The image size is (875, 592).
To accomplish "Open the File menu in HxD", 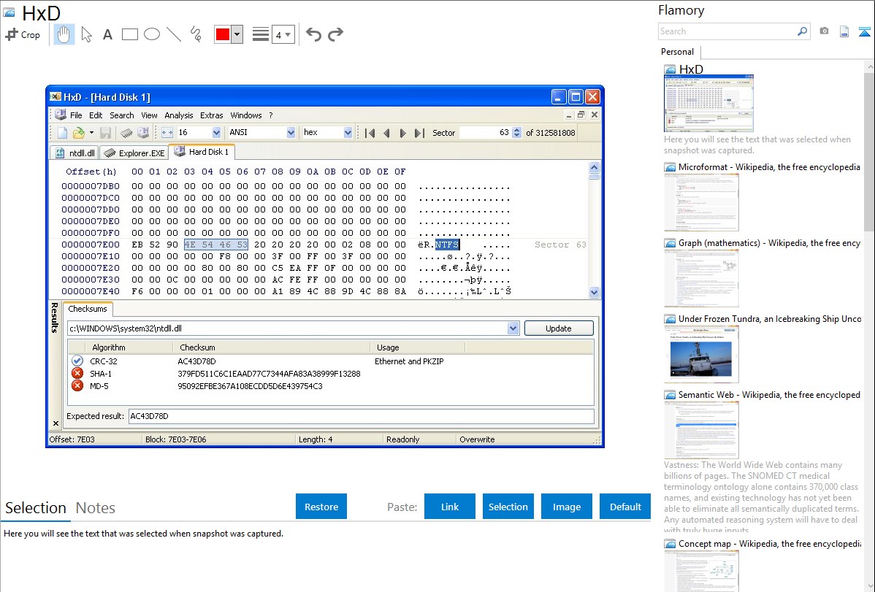I will coord(76,115).
